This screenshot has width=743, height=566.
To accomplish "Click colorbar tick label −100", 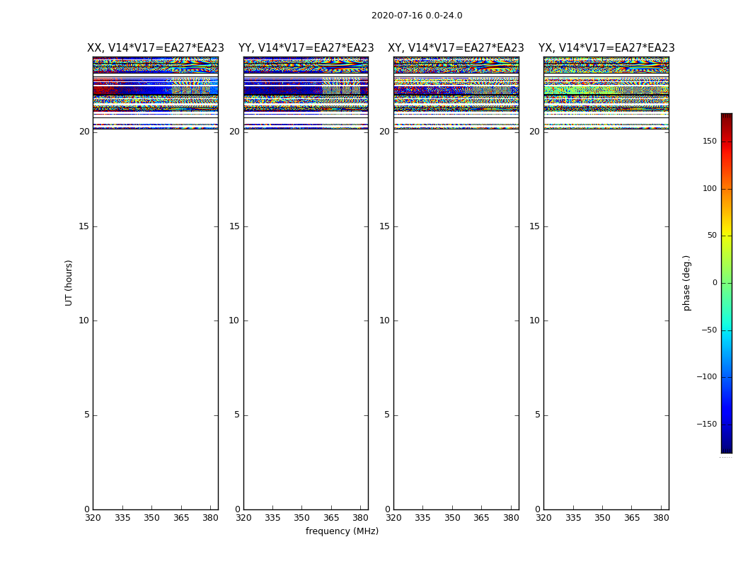I will point(707,376).
